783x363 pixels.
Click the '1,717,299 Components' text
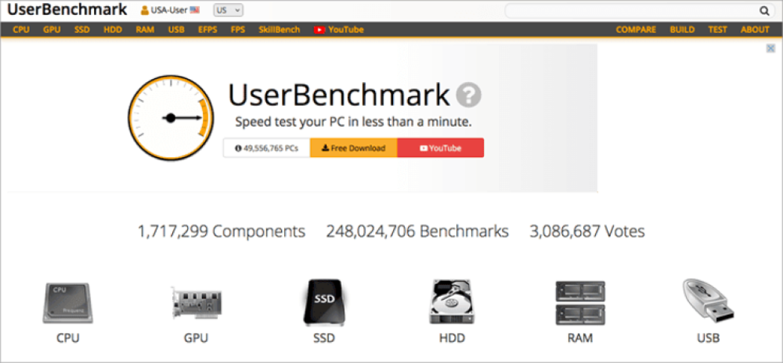click(221, 232)
